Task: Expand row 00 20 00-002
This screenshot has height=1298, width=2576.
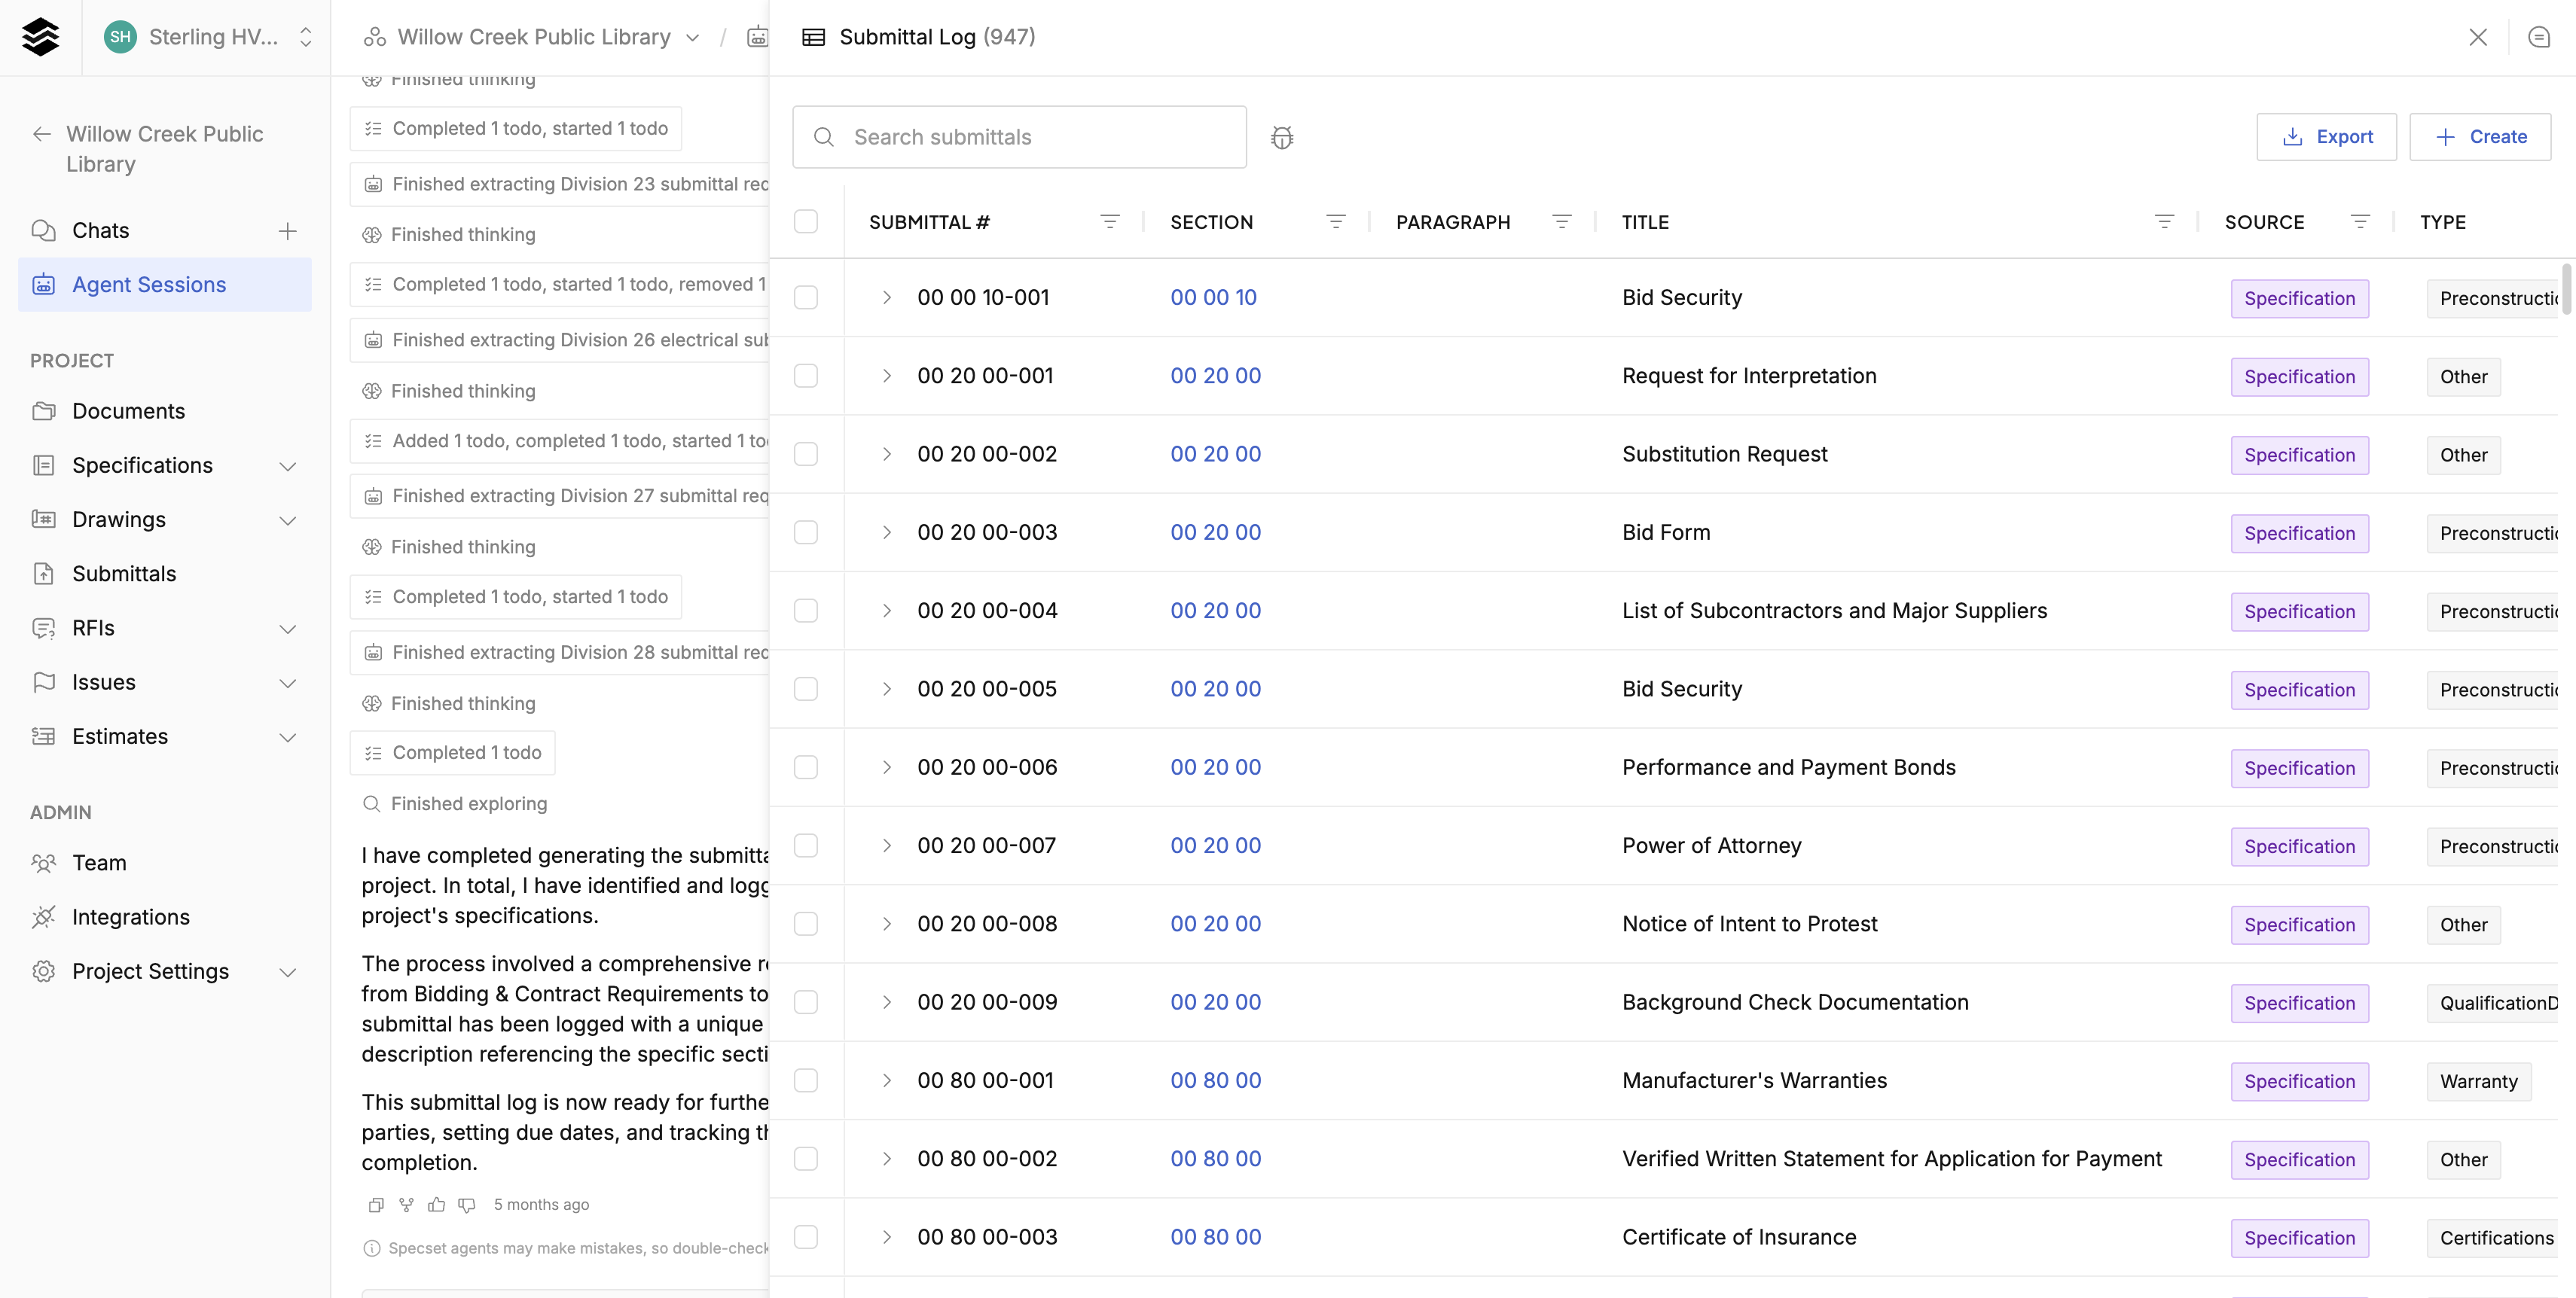Action: coord(886,454)
